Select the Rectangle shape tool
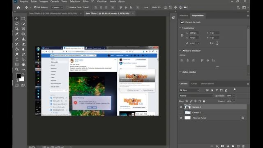Screen dimensions: 263x148 coord(17,64)
